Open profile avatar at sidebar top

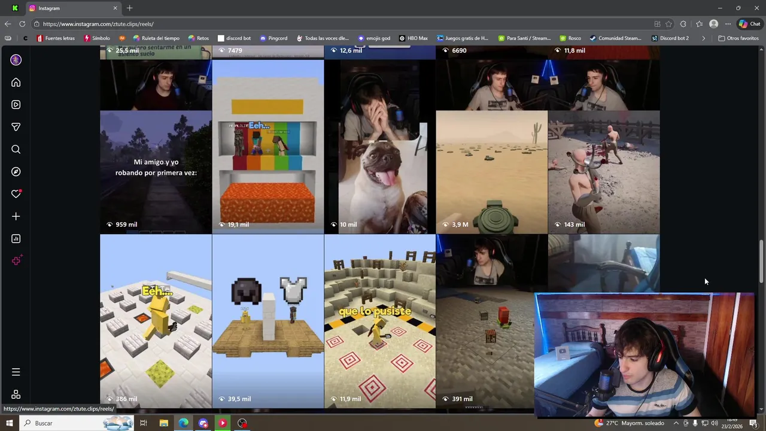tap(16, 60)
